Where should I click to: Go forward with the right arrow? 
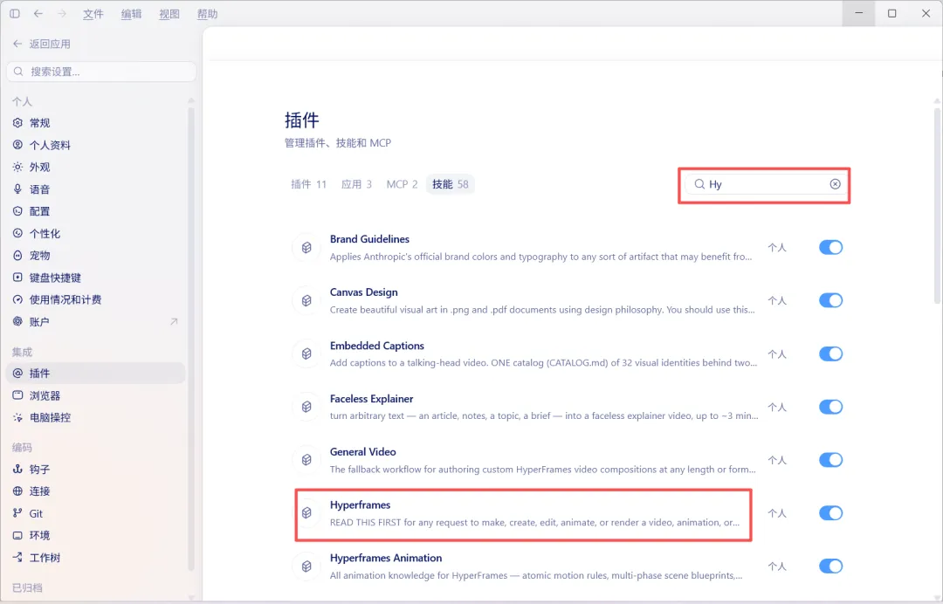[61, 13]
